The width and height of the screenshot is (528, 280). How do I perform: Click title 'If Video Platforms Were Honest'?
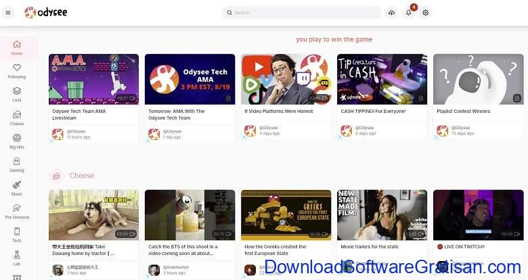pos(279,111)
